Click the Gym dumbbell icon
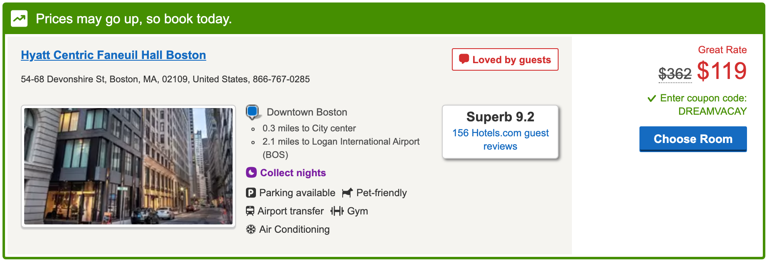Screen dimensions: 767x261 [337, 211]
